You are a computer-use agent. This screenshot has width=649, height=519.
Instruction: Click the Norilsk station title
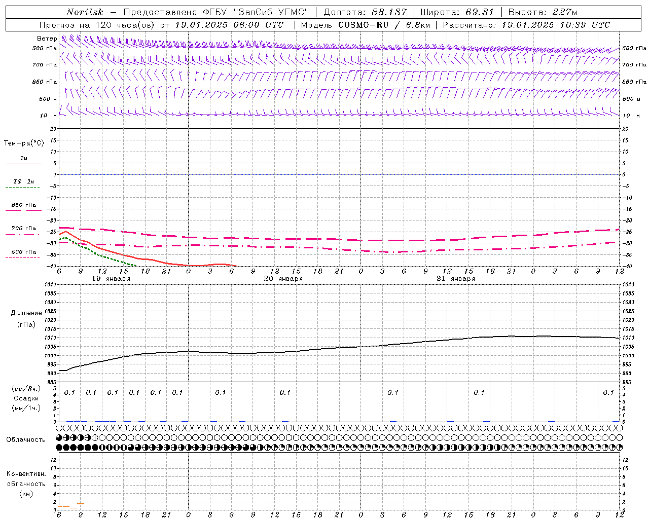tap(85, 12)
